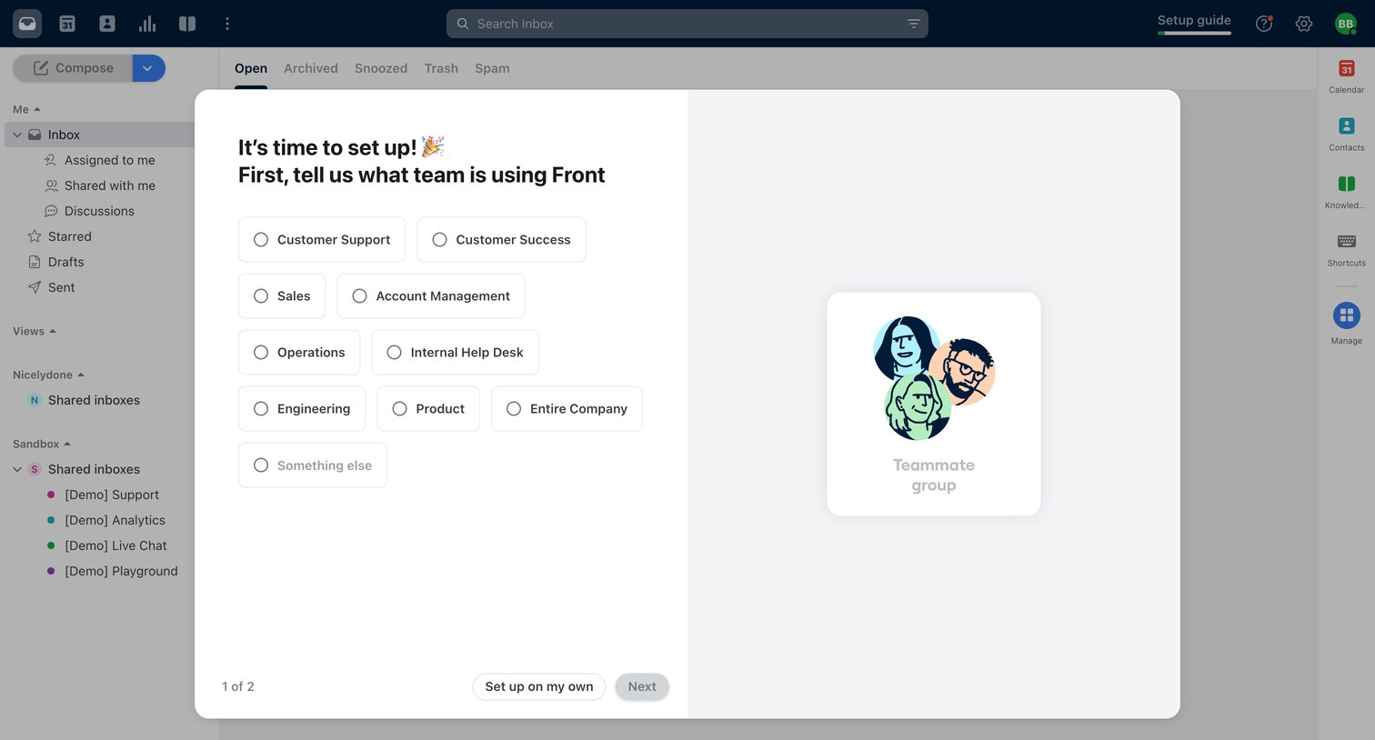Switch to the Archived tab
Screen dimensions: 1375x740
click(311, 68)
